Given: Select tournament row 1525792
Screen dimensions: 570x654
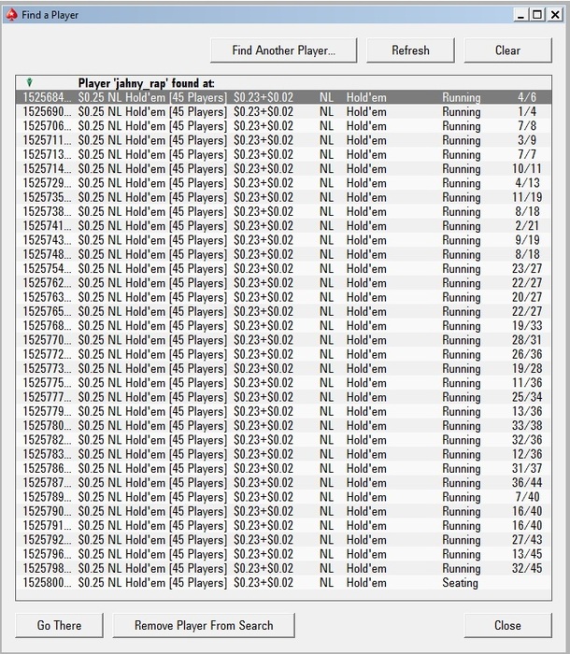Looking at the screenshot, I should pyautogui.click(x=284, y=539).
